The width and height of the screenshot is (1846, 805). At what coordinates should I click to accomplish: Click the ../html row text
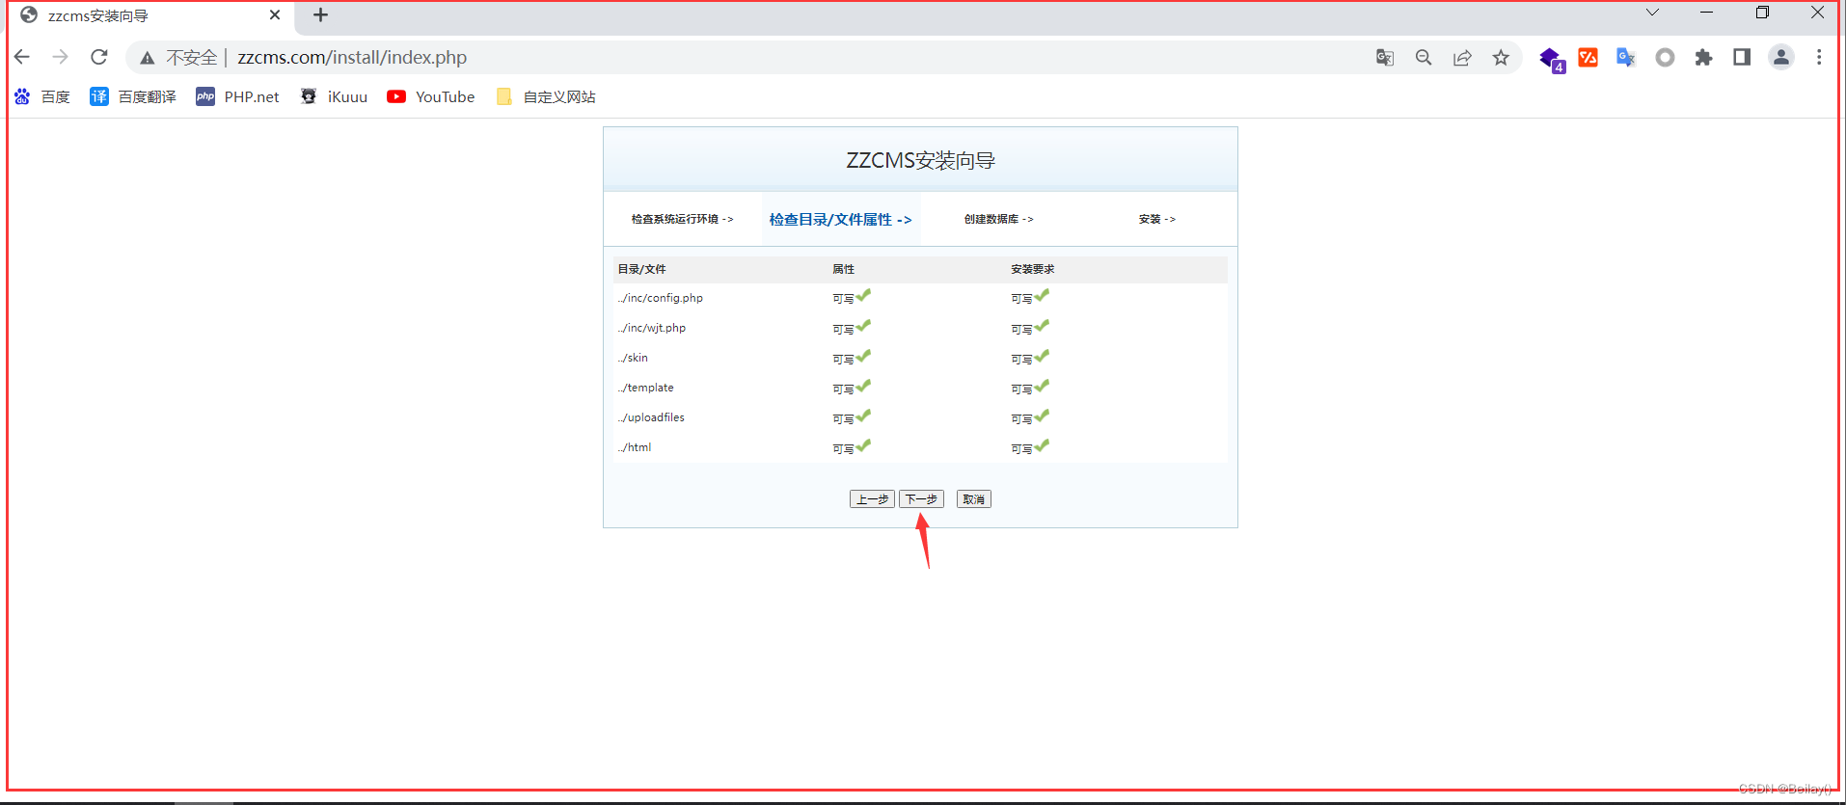point(634,447)
